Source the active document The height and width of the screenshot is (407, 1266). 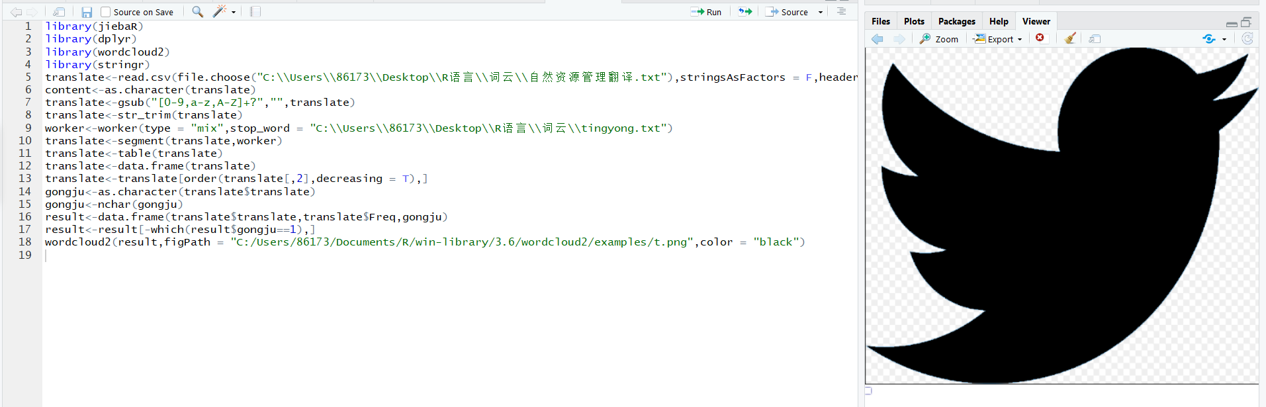787,12
